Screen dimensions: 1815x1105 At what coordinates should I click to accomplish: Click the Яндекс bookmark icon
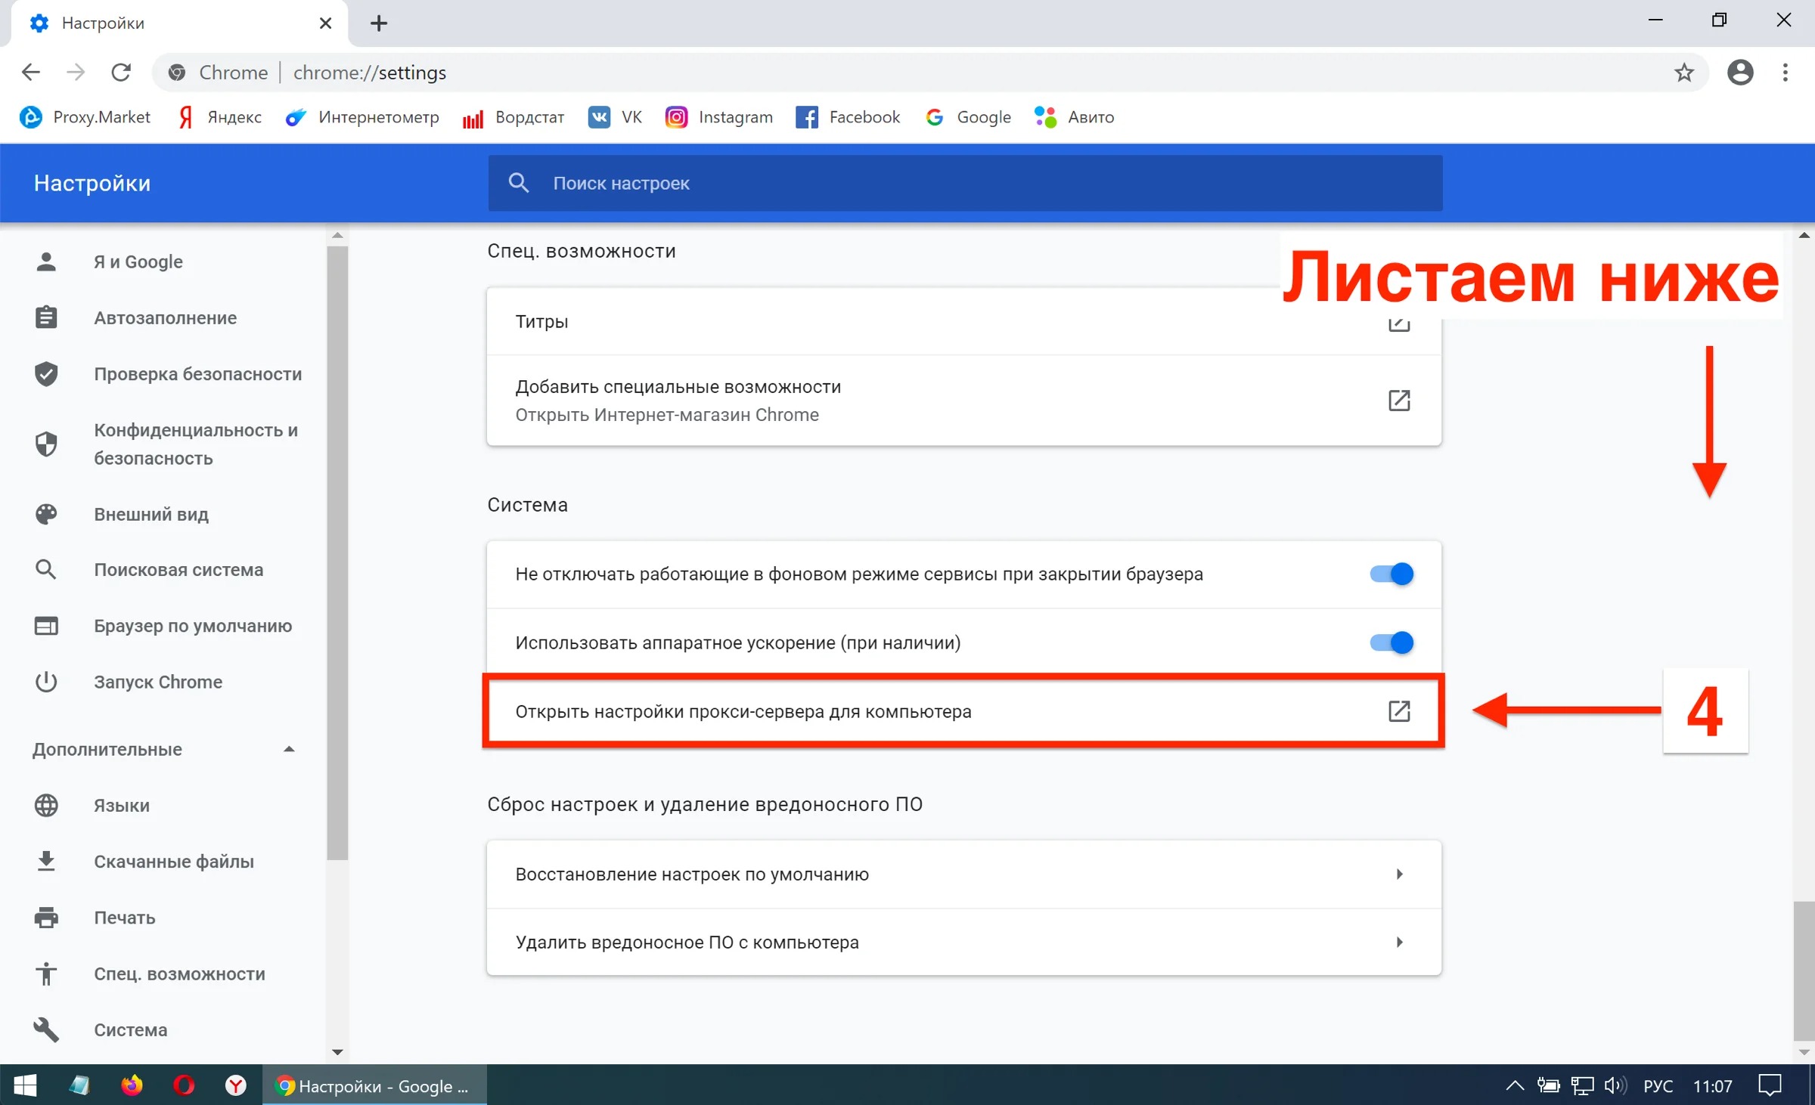pos(181,116)
